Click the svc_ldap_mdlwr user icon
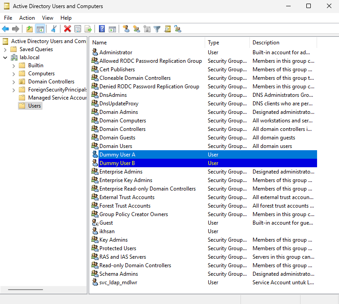Viewport: 339px width, 304px height. [x=95, y=282]
